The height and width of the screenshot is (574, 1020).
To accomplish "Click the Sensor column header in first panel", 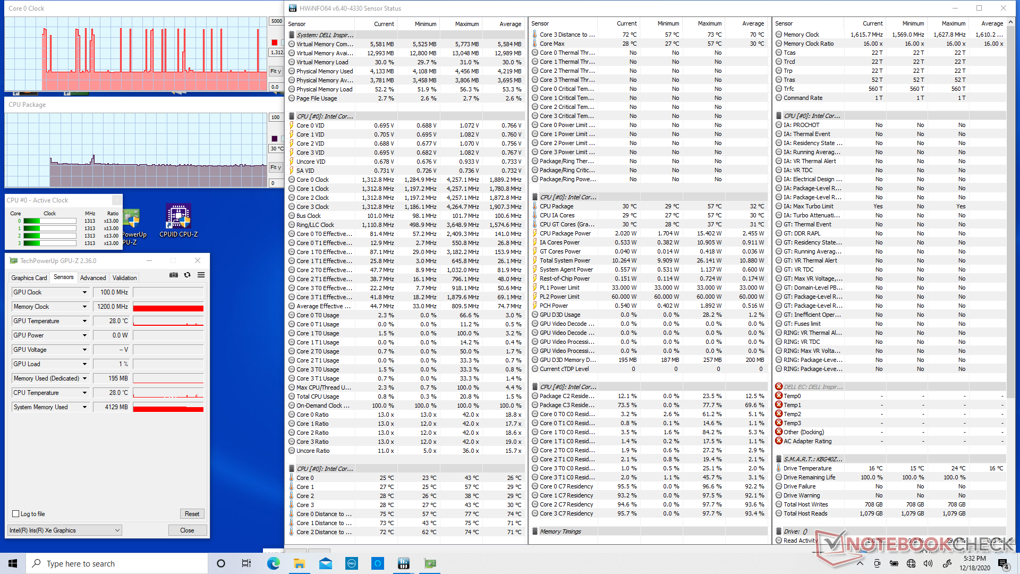I will click(x=320, y=24).
